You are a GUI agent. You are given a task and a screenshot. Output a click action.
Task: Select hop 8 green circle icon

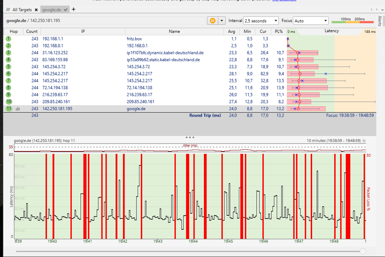(x=8, y=88)
